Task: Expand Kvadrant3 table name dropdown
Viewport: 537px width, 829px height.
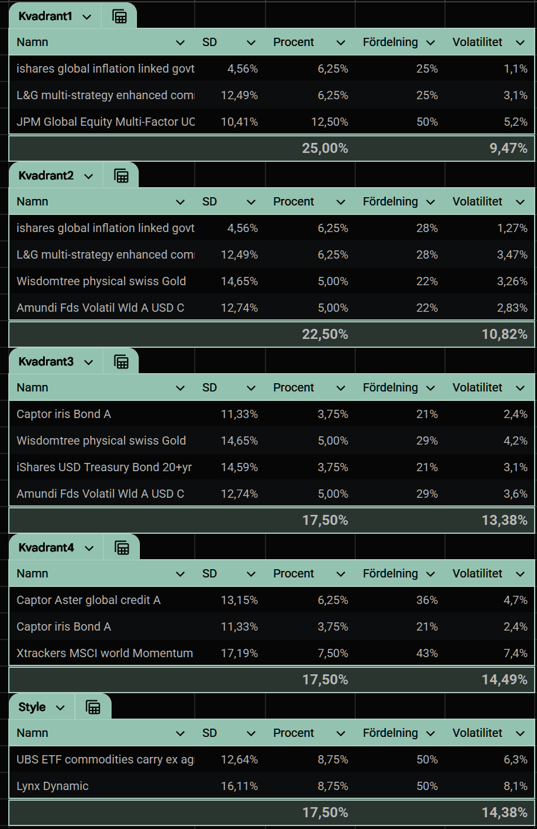Action: [x=89, y=362]
